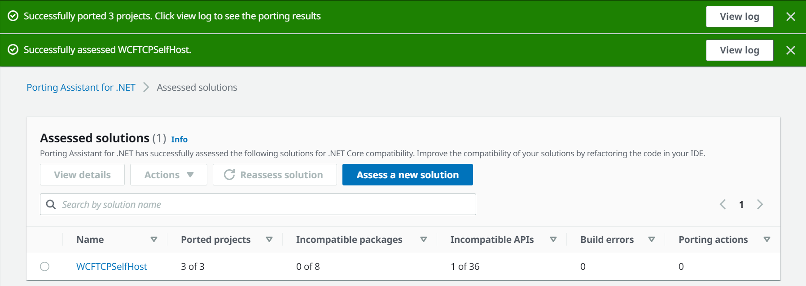The width and height of the screenshot is (806, 286).
Task: Go to the next page arrow
Action: tap(760, 204)
